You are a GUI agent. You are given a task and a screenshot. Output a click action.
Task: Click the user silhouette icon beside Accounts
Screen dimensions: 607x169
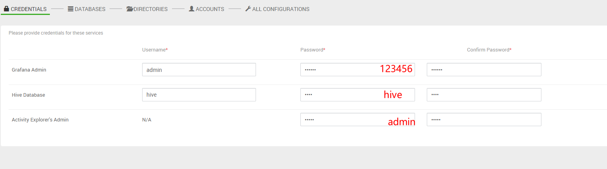[192, 9]
